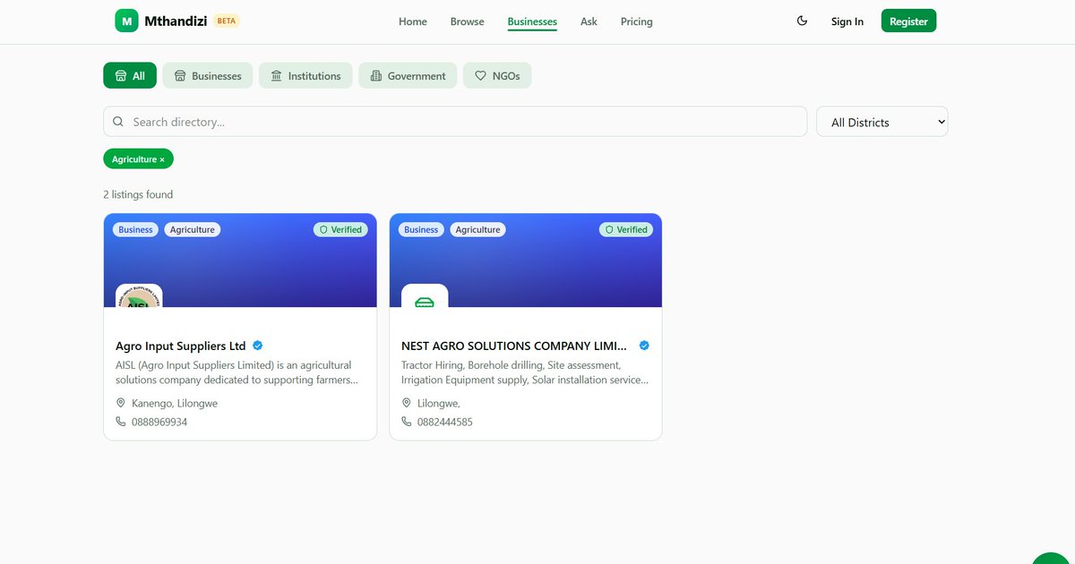Viewport: 1075px width, 564px height.
Task: Filter by Government category
Action: pos(408,75)
